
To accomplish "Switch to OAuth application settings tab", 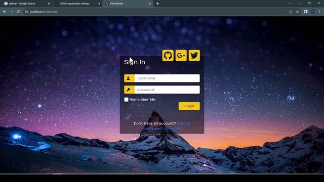I will 77,4.
